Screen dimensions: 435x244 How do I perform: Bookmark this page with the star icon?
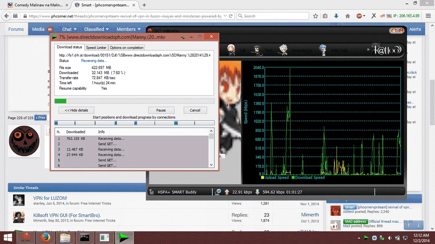pyautogui.click(x=316, y=16)
